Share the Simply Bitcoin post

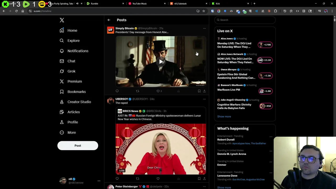point(204,91)
